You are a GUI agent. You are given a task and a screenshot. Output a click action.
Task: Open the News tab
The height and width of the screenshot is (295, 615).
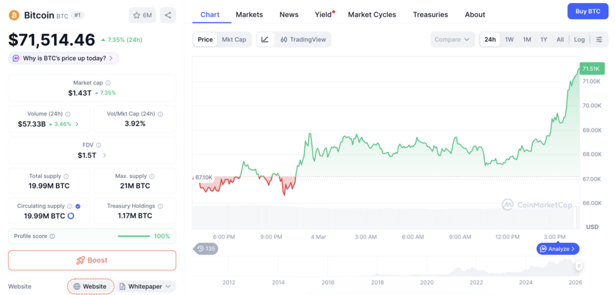pos(289,14)
